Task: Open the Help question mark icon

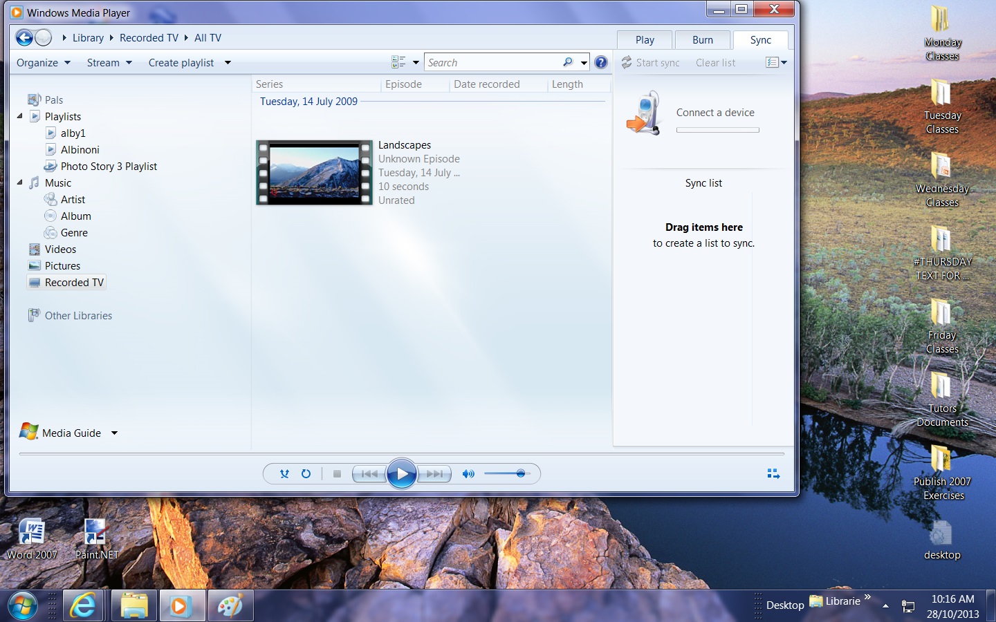Action: coord(601,63)
